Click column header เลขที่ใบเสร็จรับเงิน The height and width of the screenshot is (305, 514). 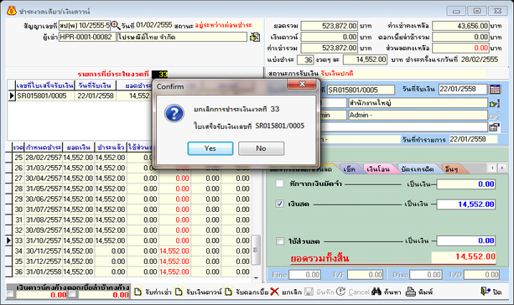(x=45, y=85)
